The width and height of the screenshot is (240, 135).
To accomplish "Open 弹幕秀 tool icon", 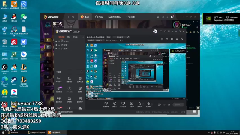I will [x=69, y=100].
